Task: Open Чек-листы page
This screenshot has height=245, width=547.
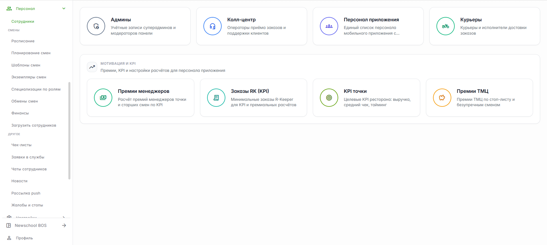Action: point(21,145)
